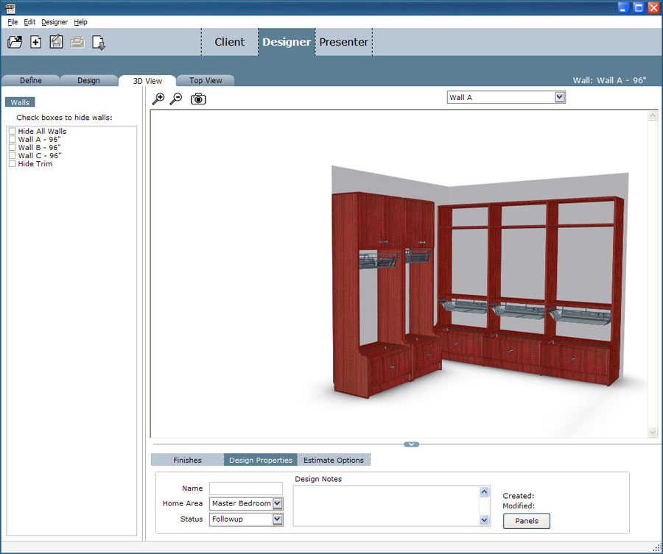Click the open folder icon in toolbar

tap(15, 42)
